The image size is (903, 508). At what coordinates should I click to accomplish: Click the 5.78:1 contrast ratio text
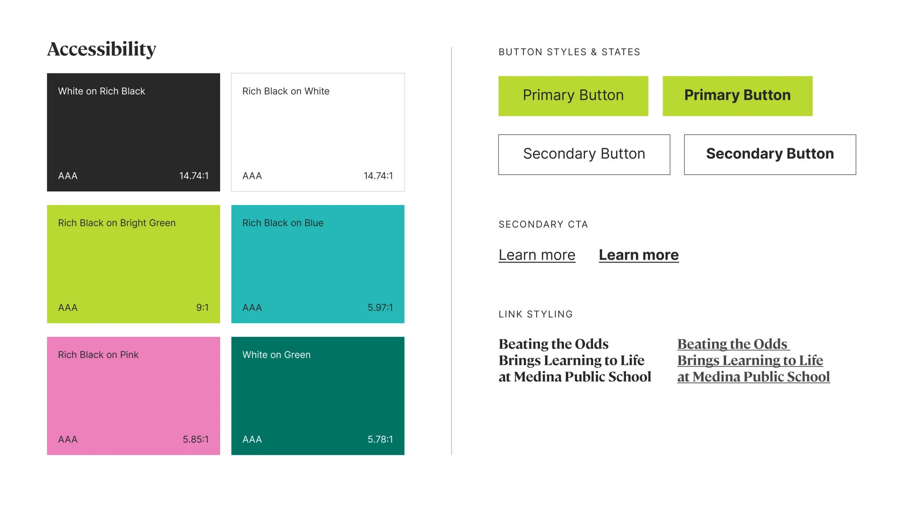pyautogui.click(x=380, y=439)
